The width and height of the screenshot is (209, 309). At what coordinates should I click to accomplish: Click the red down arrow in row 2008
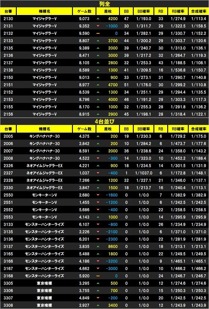[98, 158]
